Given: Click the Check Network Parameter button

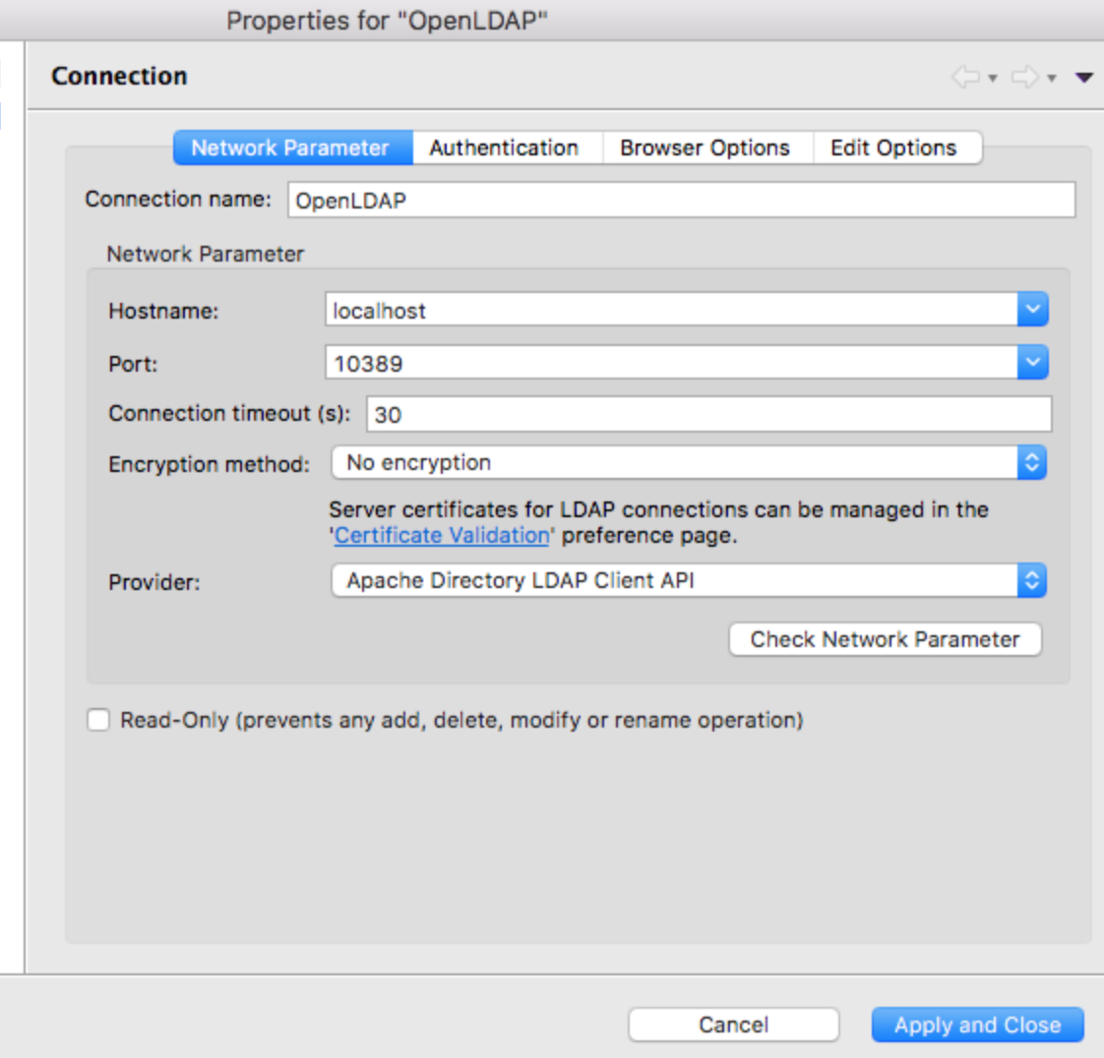Looking at the screenshot, I should pyautogui.click(x=884, y=639).
